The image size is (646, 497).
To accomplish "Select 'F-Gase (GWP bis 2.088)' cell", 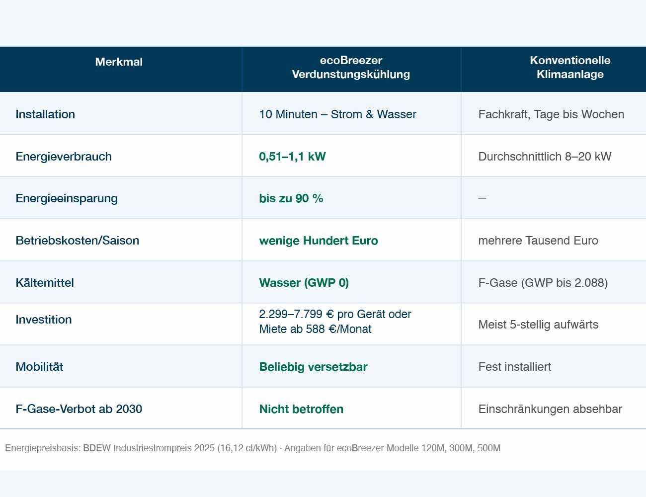I will pos(543,283).
